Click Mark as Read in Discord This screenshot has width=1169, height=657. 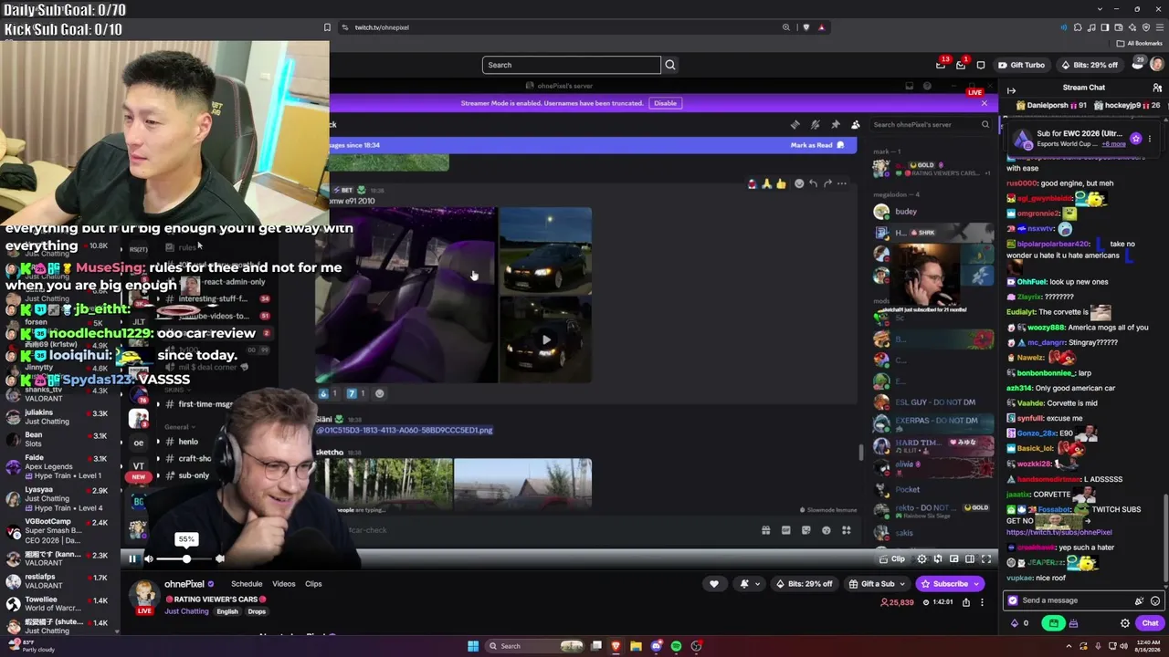click(x=817, y=145)
